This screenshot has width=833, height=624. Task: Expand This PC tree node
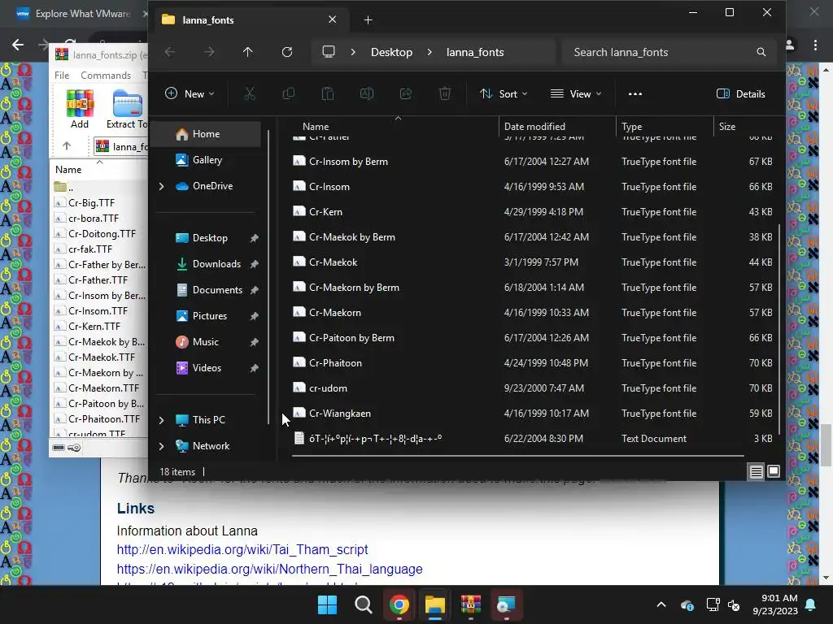coord(162,420)
